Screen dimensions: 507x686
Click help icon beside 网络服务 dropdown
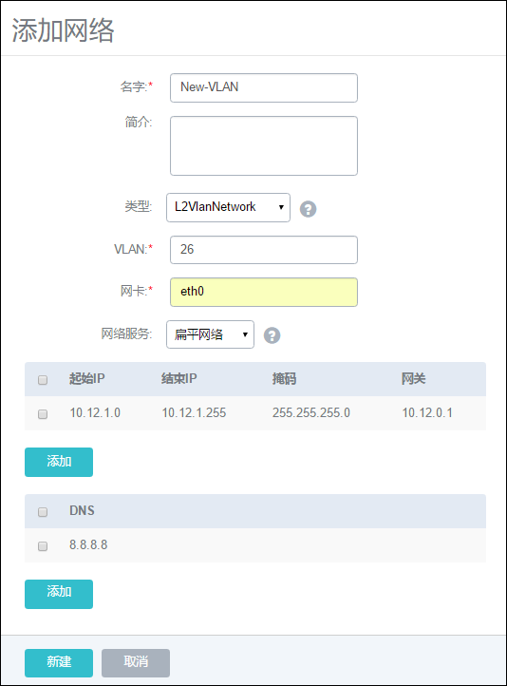coord(272,335)
